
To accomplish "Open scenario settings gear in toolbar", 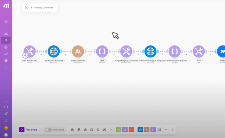I will pyautogui.click(x=85, y=130).
